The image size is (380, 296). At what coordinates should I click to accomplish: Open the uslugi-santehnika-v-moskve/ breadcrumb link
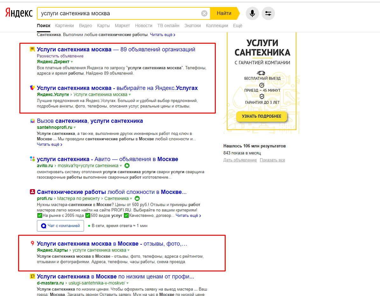(x=97, y=283)
